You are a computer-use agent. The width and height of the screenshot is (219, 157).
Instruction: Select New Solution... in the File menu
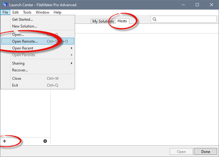coord(38,26)
